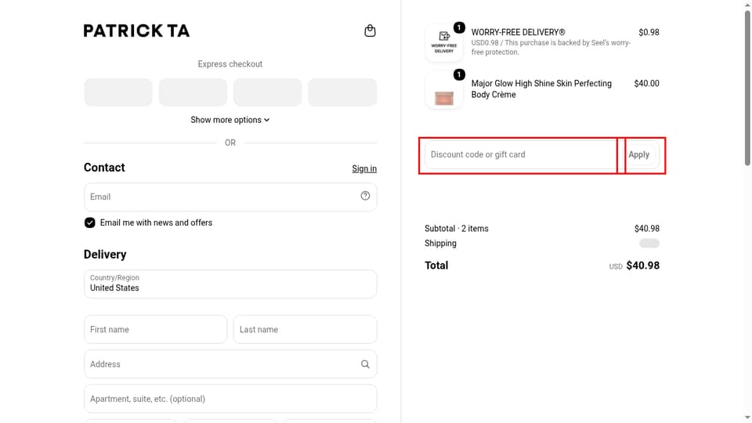Click the Shipping label
Viewport: 752px width, 423px height.
pyautogui.click(x=440, y=243)
